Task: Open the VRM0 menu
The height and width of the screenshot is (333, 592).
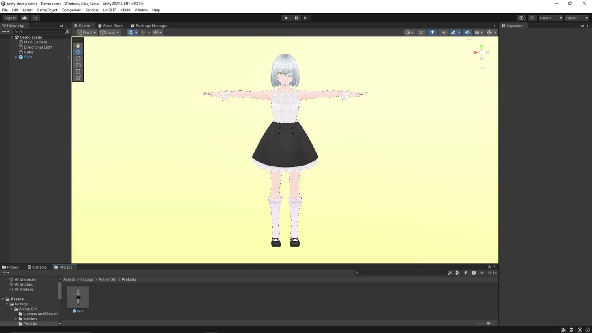Action: [x=125, y=10]
